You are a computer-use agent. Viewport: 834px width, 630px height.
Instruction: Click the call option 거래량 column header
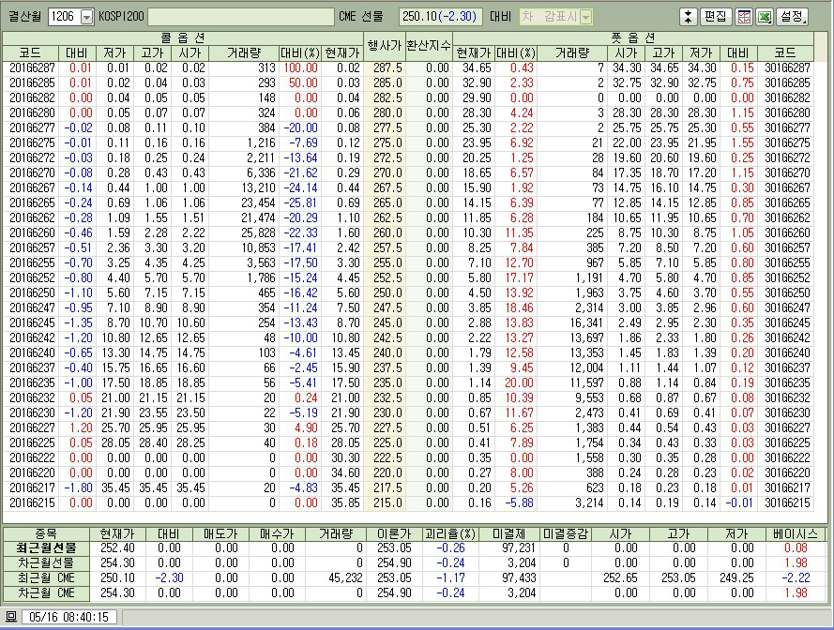click(x=242, y=53)
